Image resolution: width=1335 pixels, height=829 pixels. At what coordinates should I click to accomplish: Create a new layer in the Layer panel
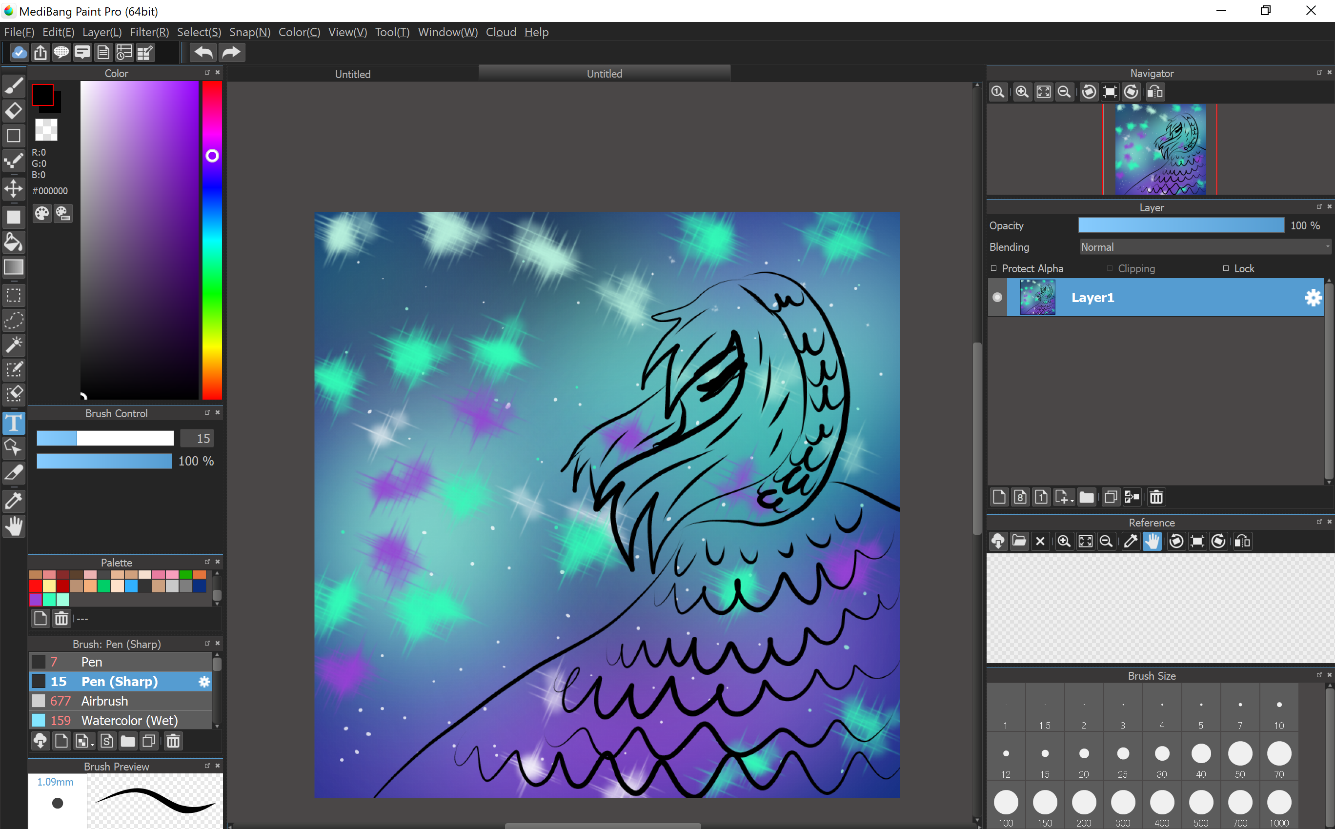pyautogui.click(x=999, y=497)
